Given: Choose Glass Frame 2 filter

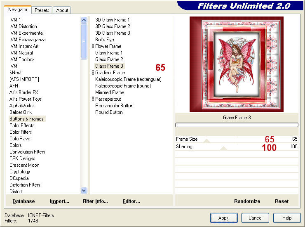Looking at the screenshot, I should click(109, 59).
